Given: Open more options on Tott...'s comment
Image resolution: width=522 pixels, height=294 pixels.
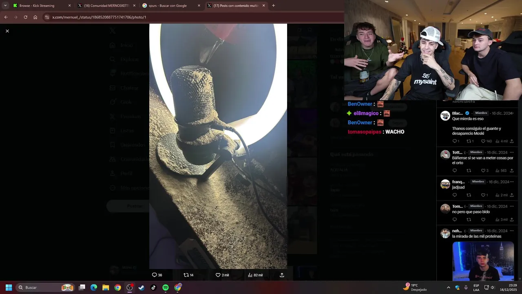Looking at the screenshot, I should pos(512,152).
